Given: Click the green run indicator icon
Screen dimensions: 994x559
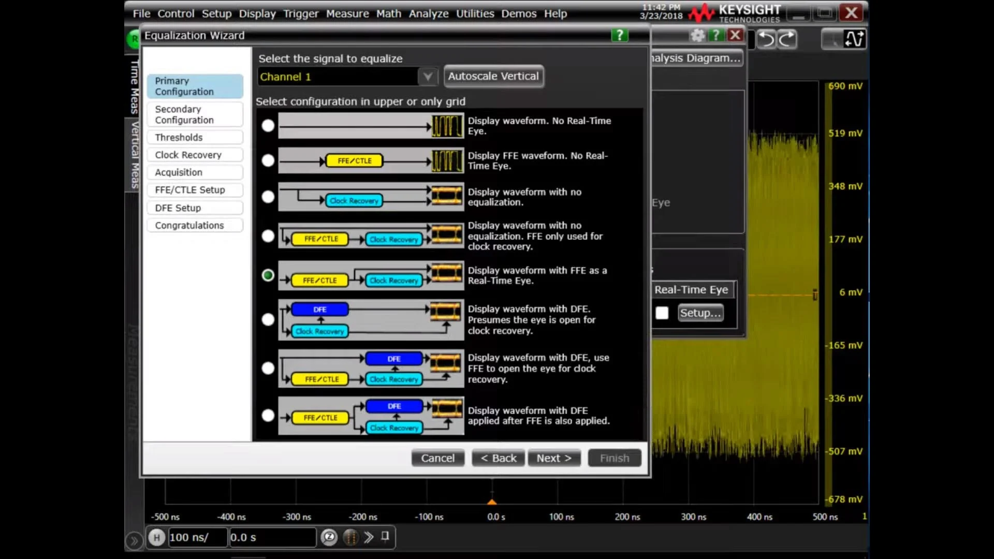Looking at the screenshot, I should point(134,39).
